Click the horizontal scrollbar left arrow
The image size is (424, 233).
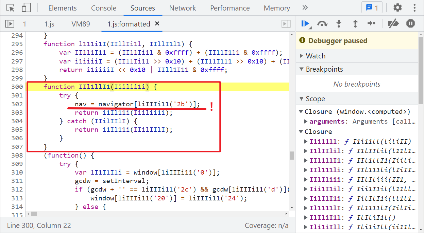click(29, 214)
